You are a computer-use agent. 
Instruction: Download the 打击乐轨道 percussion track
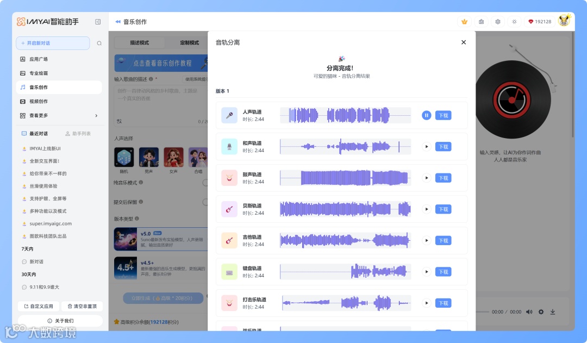pos(444,303)
